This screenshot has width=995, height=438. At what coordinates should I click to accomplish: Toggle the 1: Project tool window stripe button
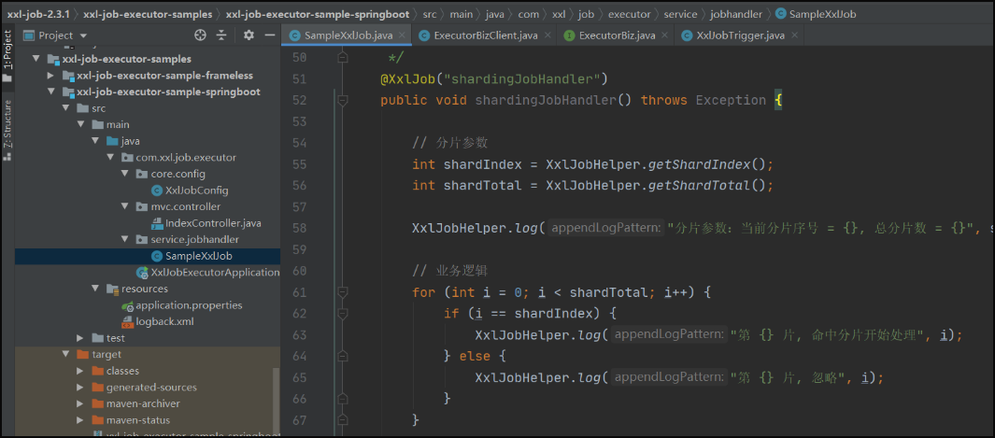coord(7,56)
